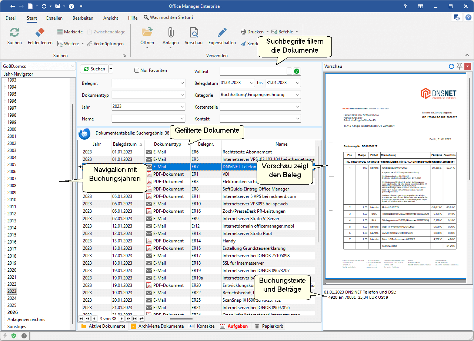474x341 pixels.
Task: Open the Kostenstelle dropdown
Action: pos(297,107)
